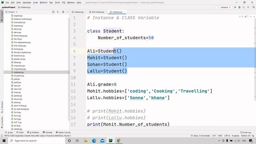Show hidden system tray icons
Screen dimensions: 256x144
point(219,141)
